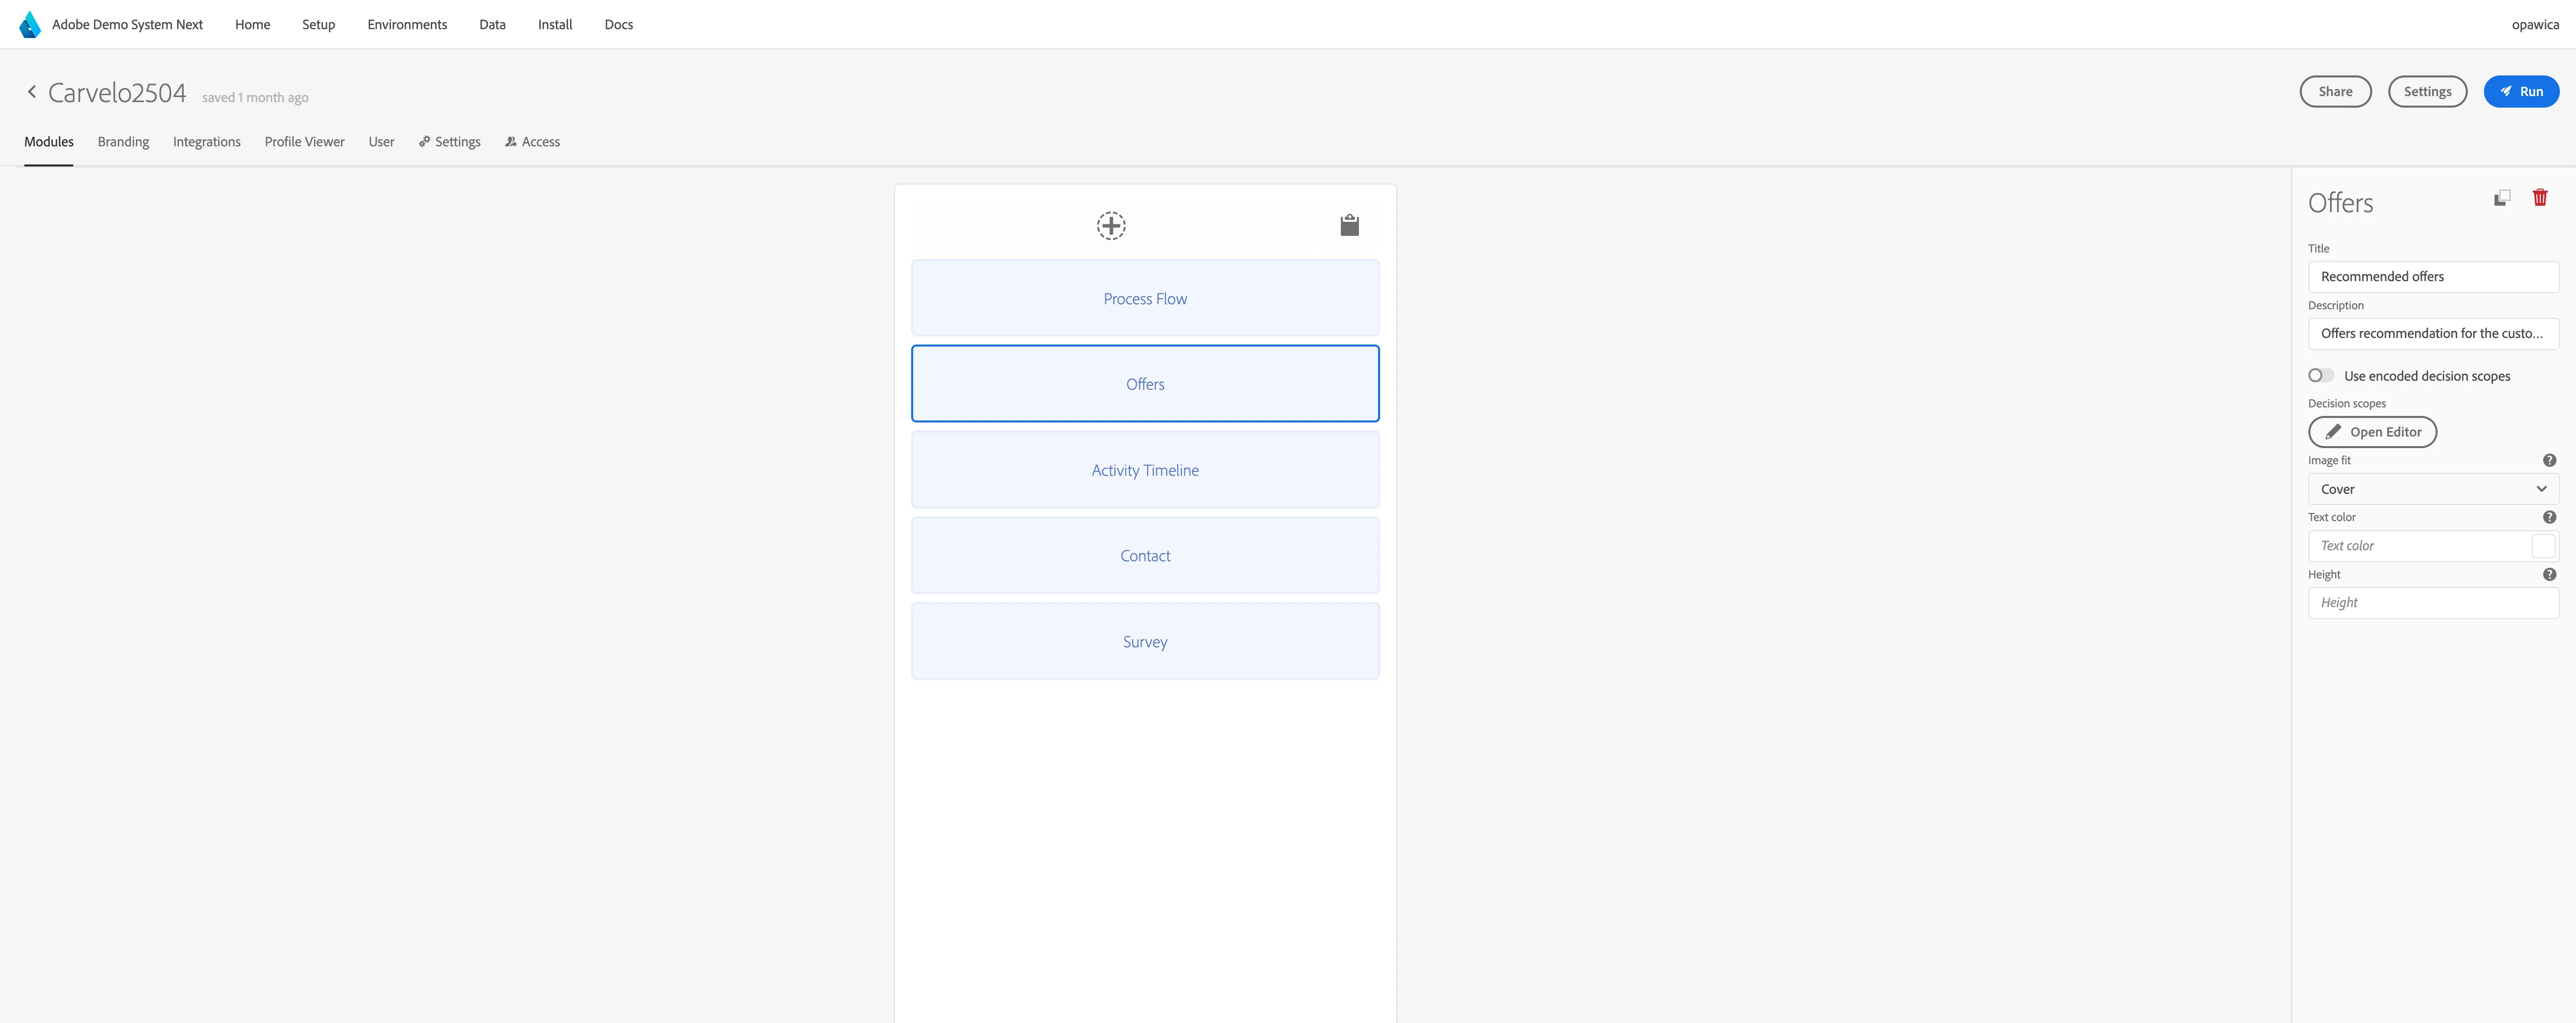The image size is (2576, 1023).
Task: Toggle Use encoded decision scopes switch
Action: tap(2320, 375)
